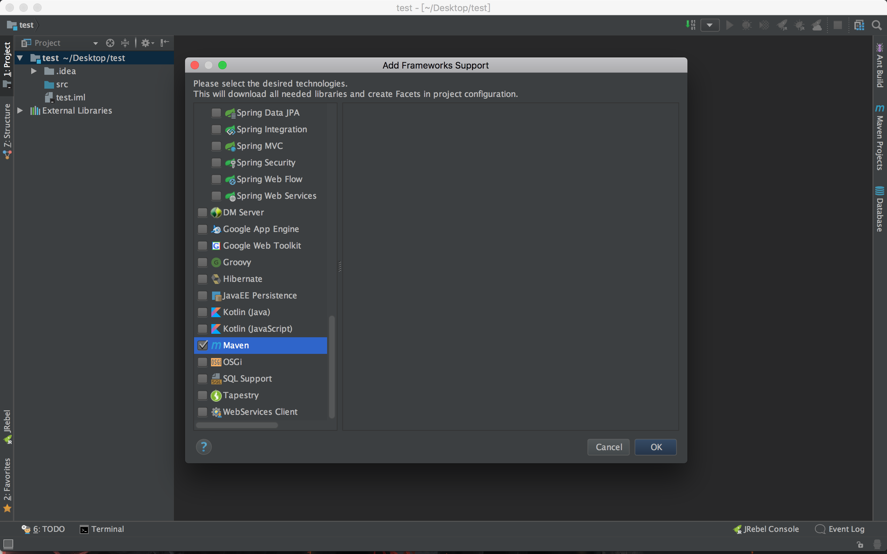887x554 pixels.
Task: Open the Ant Build side tab
Action: pos(880,65)
